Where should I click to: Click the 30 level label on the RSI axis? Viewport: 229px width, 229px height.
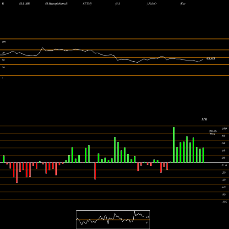[3, 67]
